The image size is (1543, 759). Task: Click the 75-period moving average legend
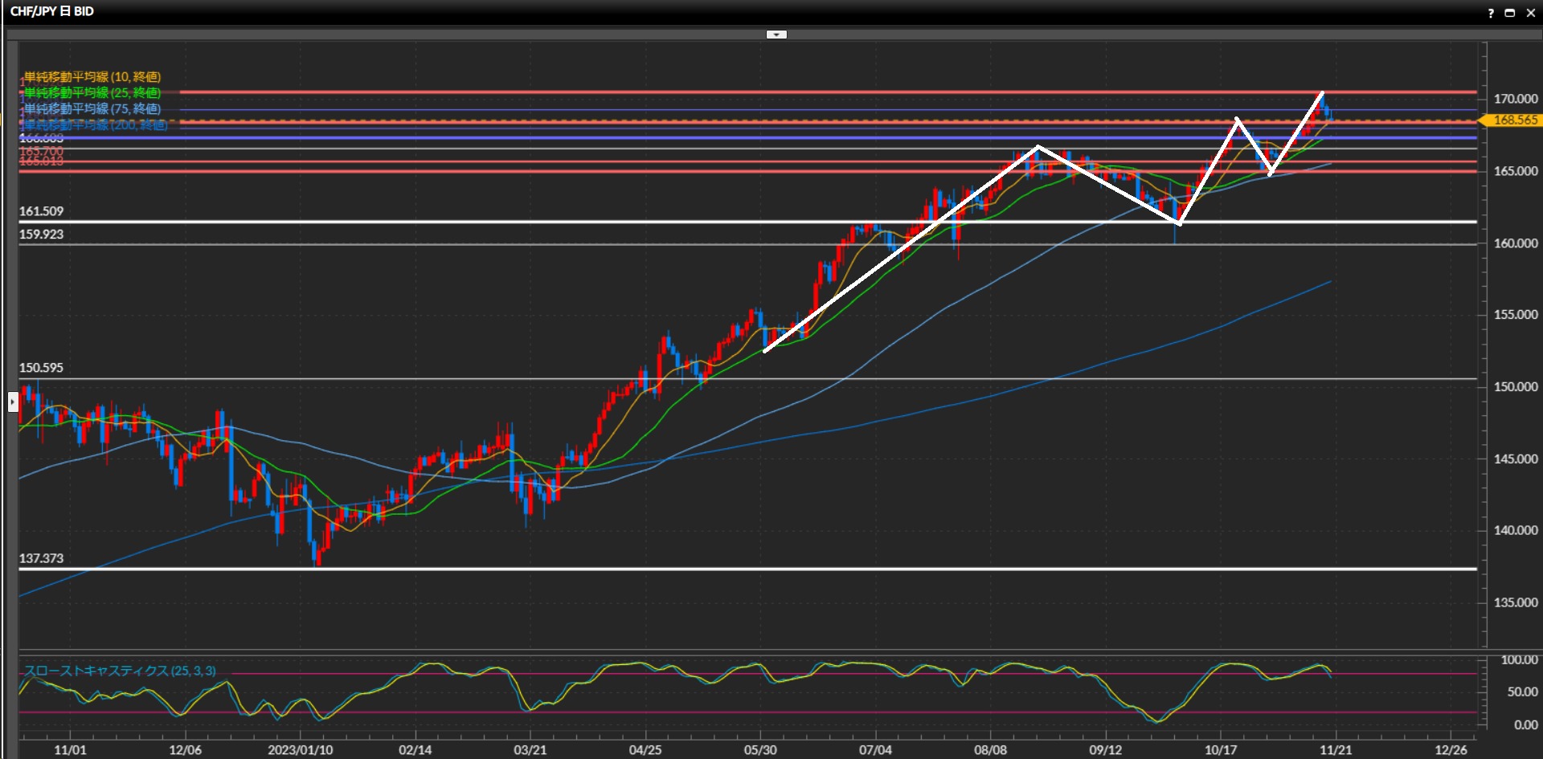[92, 108]
